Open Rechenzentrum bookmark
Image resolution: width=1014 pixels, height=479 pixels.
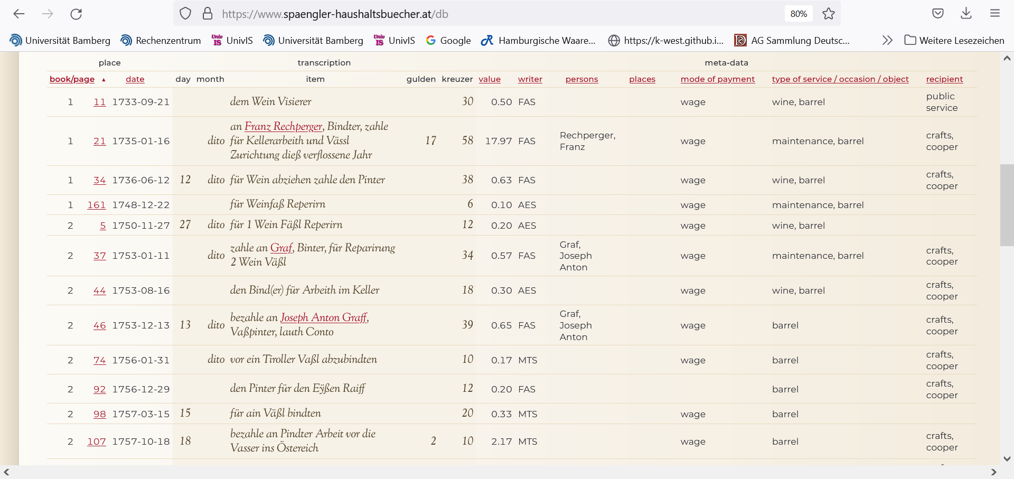pyautogui.click(x=161, y=40)
